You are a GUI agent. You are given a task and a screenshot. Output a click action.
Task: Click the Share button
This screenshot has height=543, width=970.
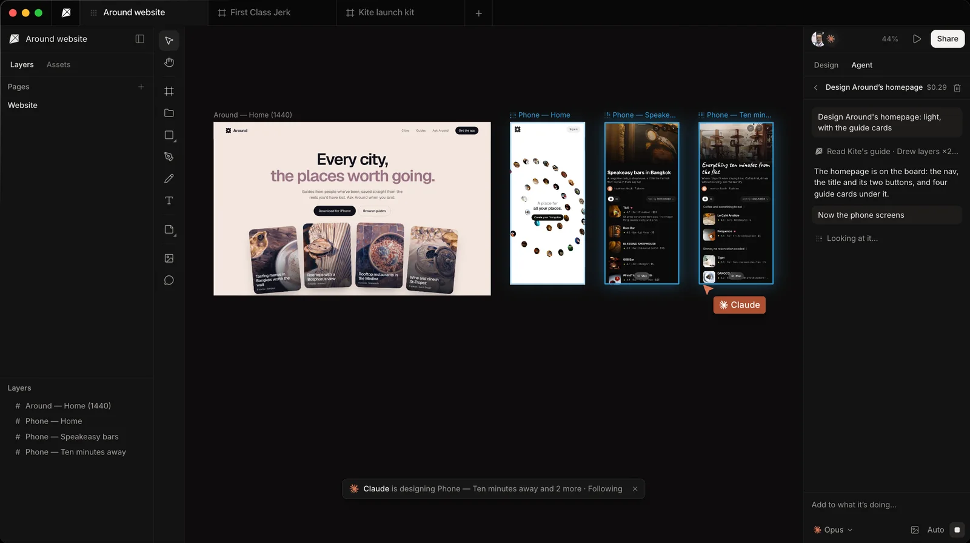click(x=948, y=39)
